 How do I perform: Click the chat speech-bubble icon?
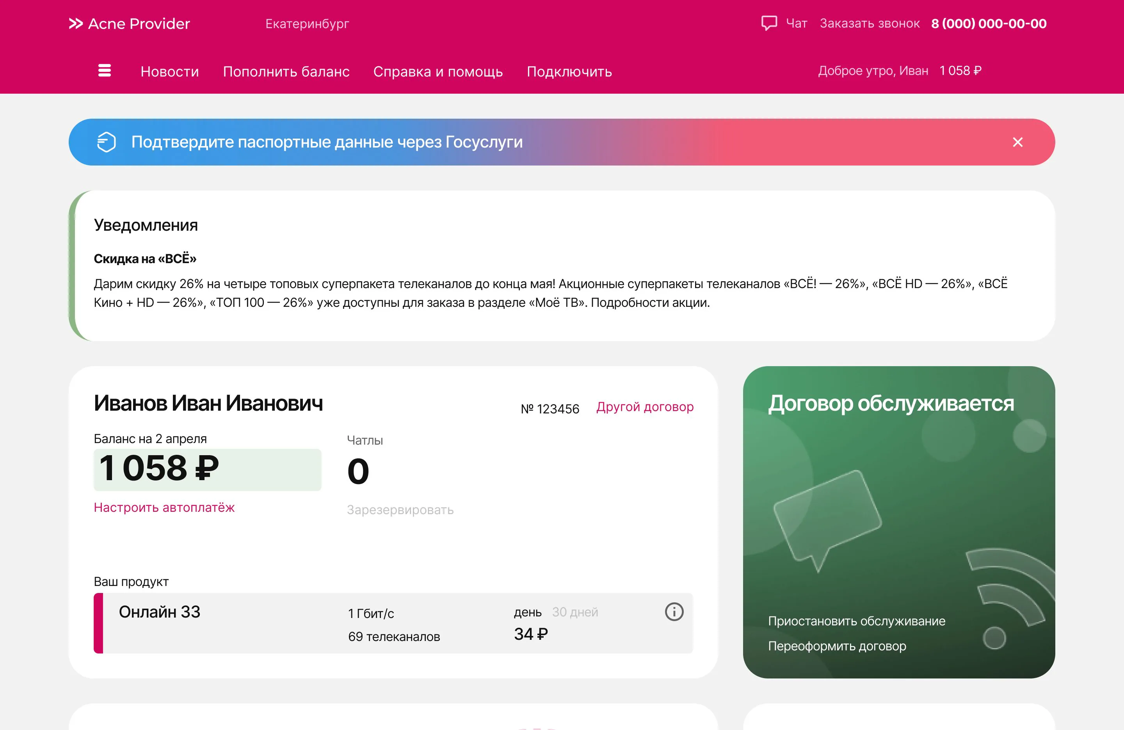[769, 23]
